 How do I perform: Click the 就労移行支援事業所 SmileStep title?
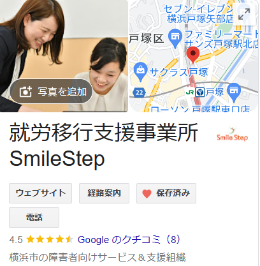pos(104,145)
